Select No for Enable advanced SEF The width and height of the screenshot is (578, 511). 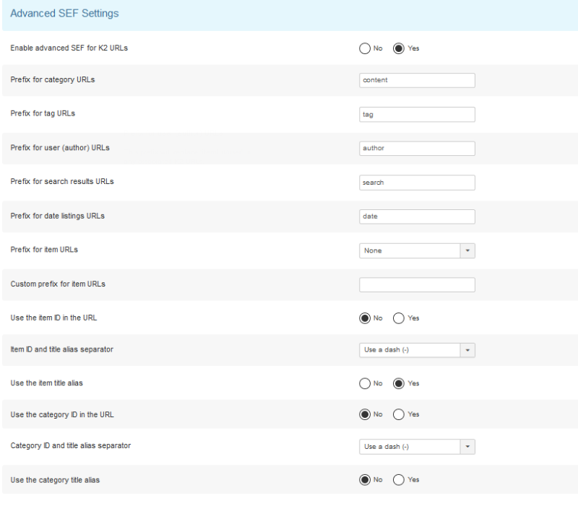click(365, 48)
